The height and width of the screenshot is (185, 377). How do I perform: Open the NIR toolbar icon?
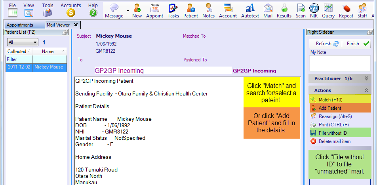pyautogui.click(x=314, y=8)
